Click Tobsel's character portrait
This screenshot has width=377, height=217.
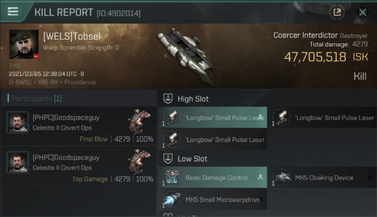(24, 44)
